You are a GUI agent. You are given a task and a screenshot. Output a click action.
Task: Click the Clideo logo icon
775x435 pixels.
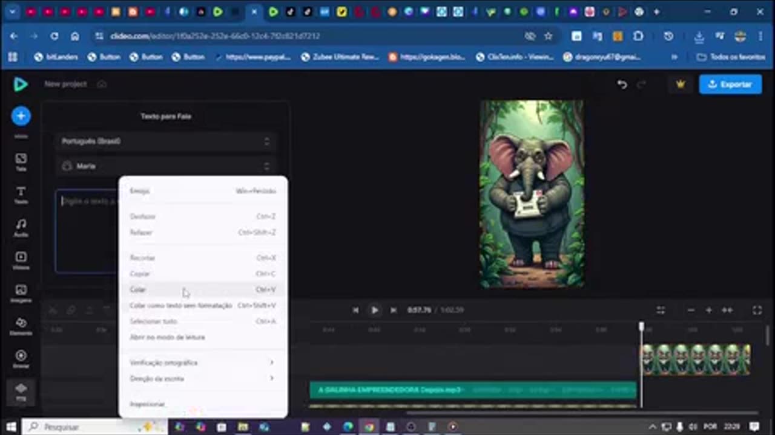(x=21, y=84)
